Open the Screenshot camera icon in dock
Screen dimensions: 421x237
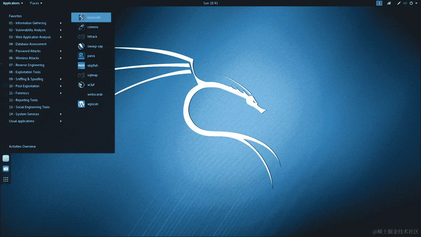point(6,169)
